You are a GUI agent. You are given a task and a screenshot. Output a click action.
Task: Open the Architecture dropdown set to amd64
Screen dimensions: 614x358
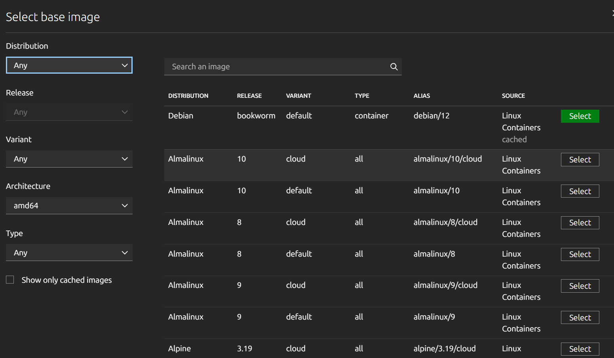(69, 206)
